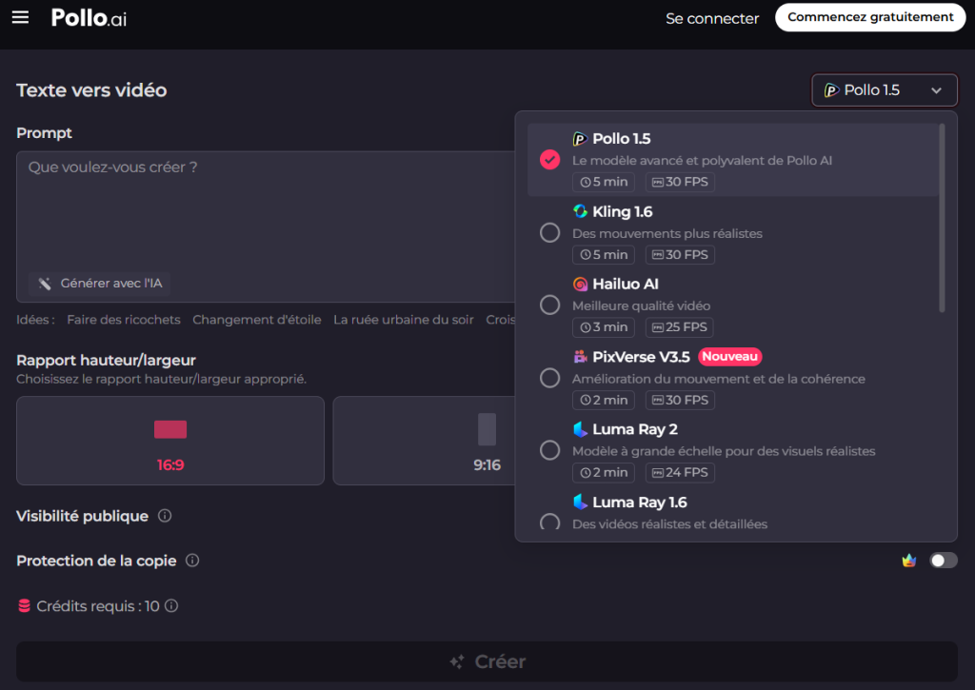
Task: Pick the La ruée urbaine du soir idea
Action: (404, 320)
